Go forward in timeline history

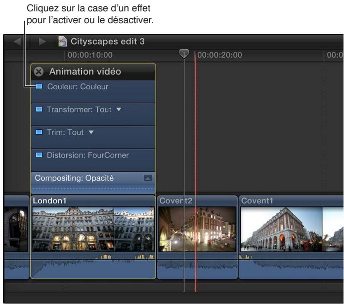42,41
